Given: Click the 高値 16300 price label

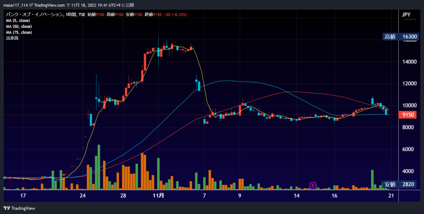Looking at the screenshot, I should pyautogui.click(x=401, y=36).
